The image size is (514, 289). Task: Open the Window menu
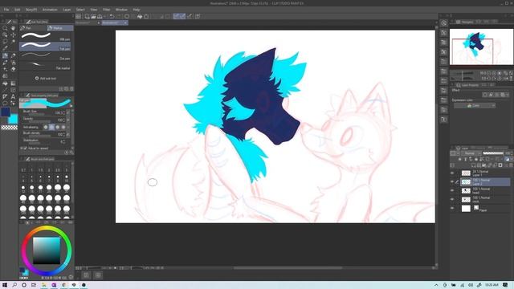tap(121, 10)
